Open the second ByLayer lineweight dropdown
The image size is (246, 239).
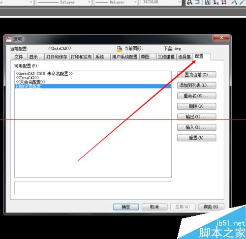[135, 2]
